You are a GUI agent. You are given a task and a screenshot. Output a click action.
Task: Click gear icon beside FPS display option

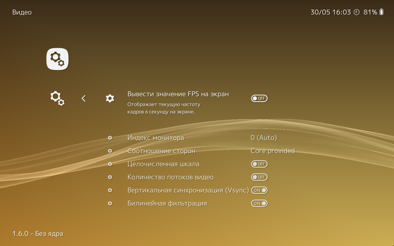coord(110,98)
